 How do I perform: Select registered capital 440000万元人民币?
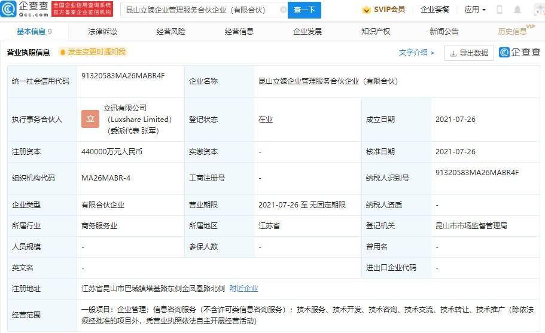pos(112,152)
